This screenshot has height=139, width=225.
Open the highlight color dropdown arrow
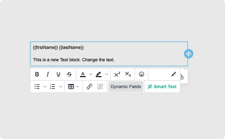click(106, 74)
